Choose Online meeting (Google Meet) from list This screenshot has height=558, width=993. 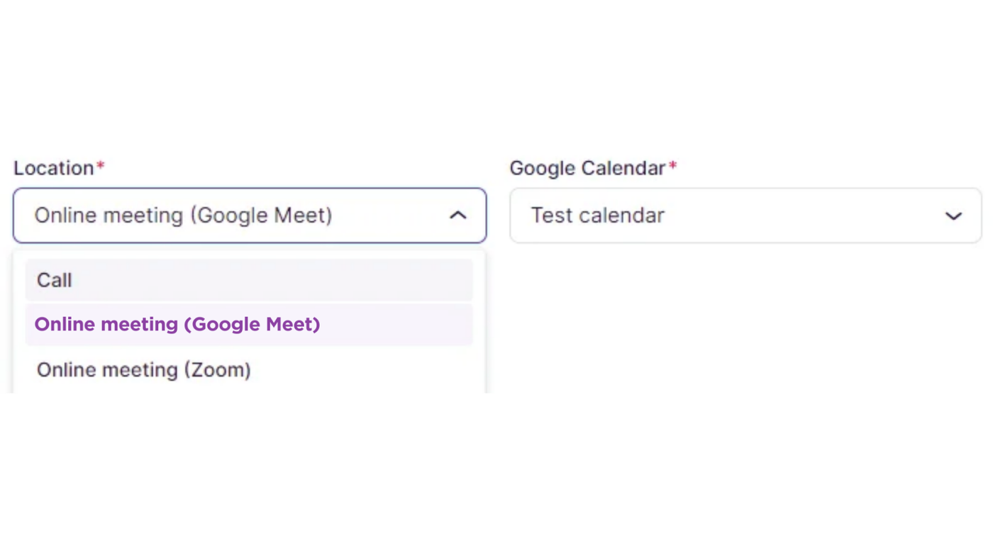[x=177, y=324]
